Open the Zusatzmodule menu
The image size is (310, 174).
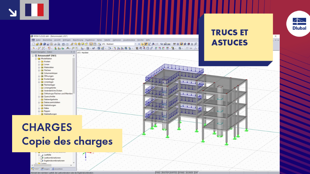(129, 40)
